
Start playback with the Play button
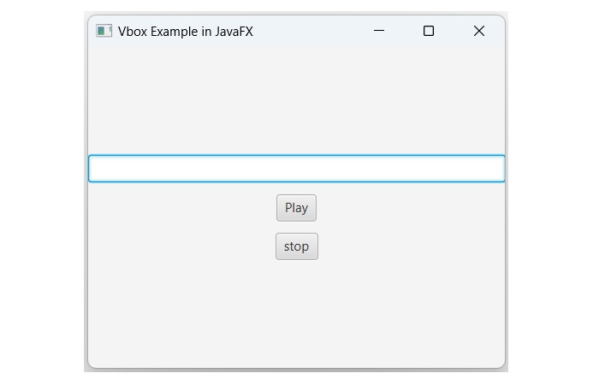pyautogui.click(x=296, y=208)
